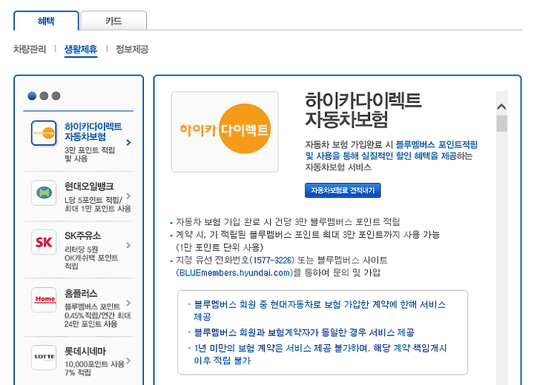The width and height of the screenshot is (534, 385).
Task: Expand 홈플러스 with its chevron arrow
Action: coord(128,303)
